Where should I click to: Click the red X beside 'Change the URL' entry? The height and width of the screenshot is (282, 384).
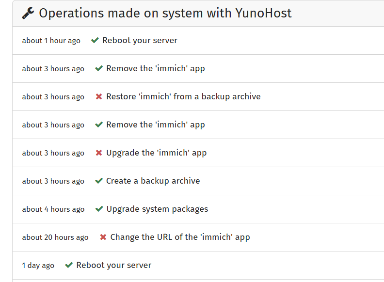click(103, 237)
